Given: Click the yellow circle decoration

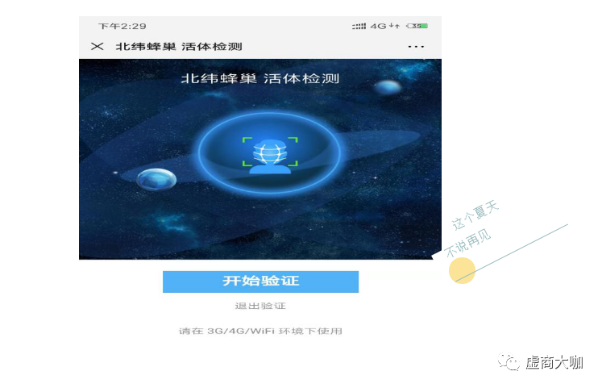Looking at the screenshot, I should pos(462,270).
